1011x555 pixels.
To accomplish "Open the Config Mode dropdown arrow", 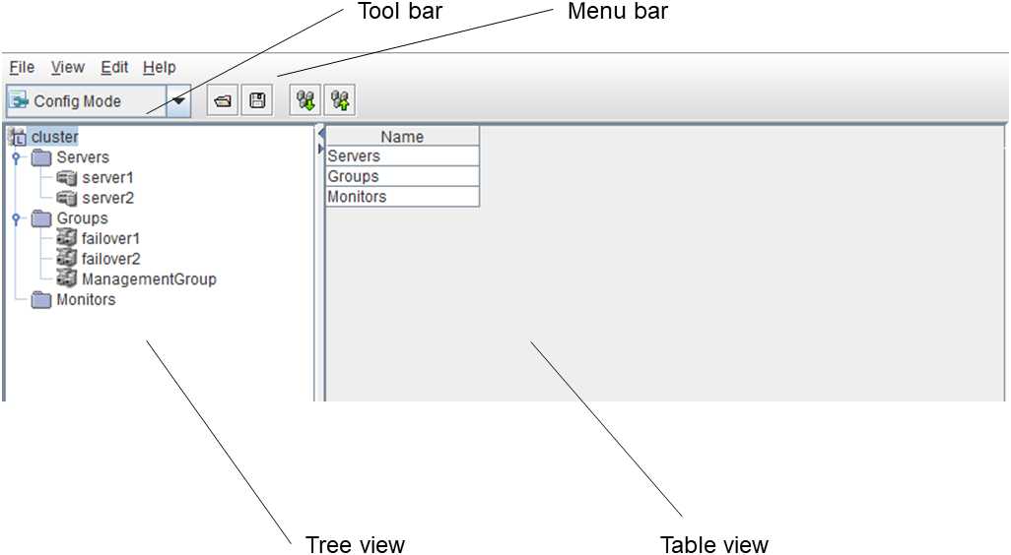I will (x=178, y=100).
